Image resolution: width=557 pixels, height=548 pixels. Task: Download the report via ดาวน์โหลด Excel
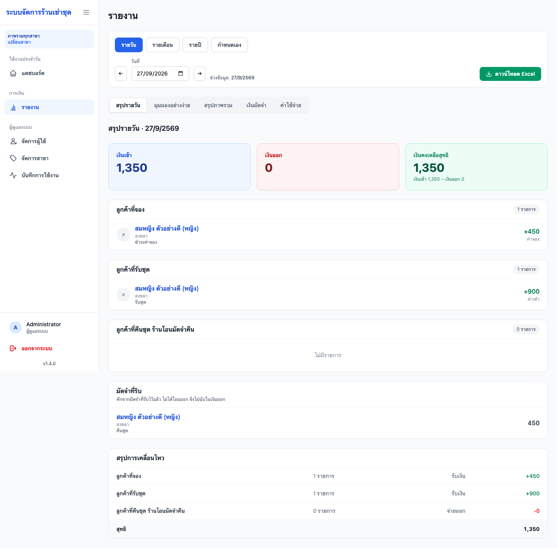[510, 74]
